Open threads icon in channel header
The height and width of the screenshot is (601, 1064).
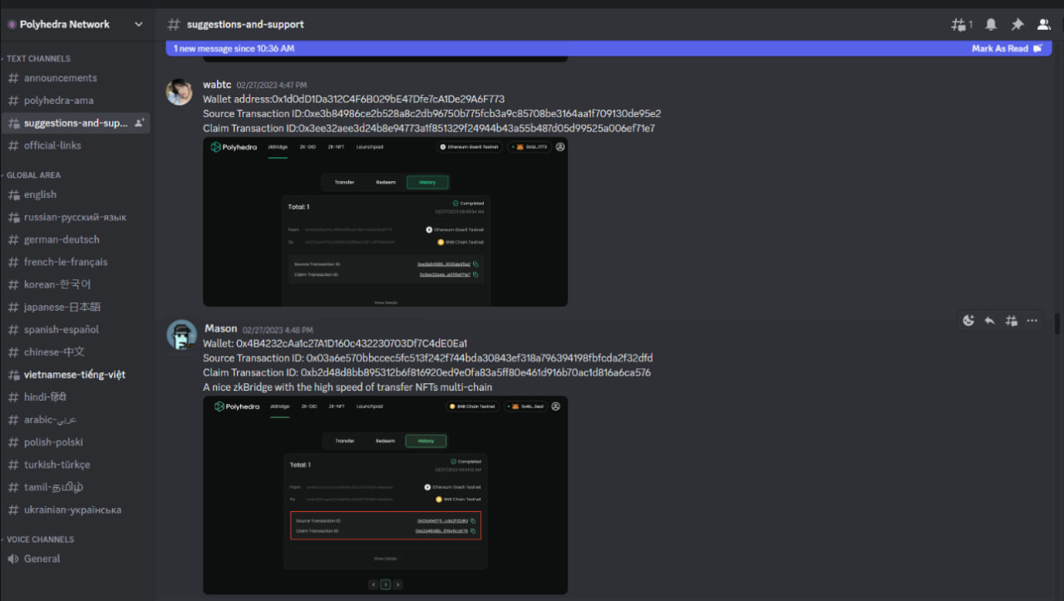pyautogui.click(x=961, y=25)
